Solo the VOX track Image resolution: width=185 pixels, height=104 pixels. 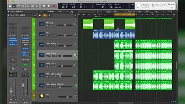50,97
